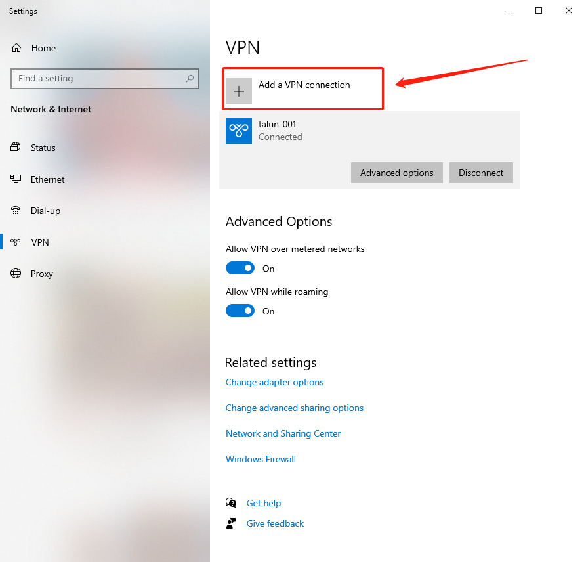Click the search magnifier icon
Viewport: 584px width, 562px height.
[190, 79]
